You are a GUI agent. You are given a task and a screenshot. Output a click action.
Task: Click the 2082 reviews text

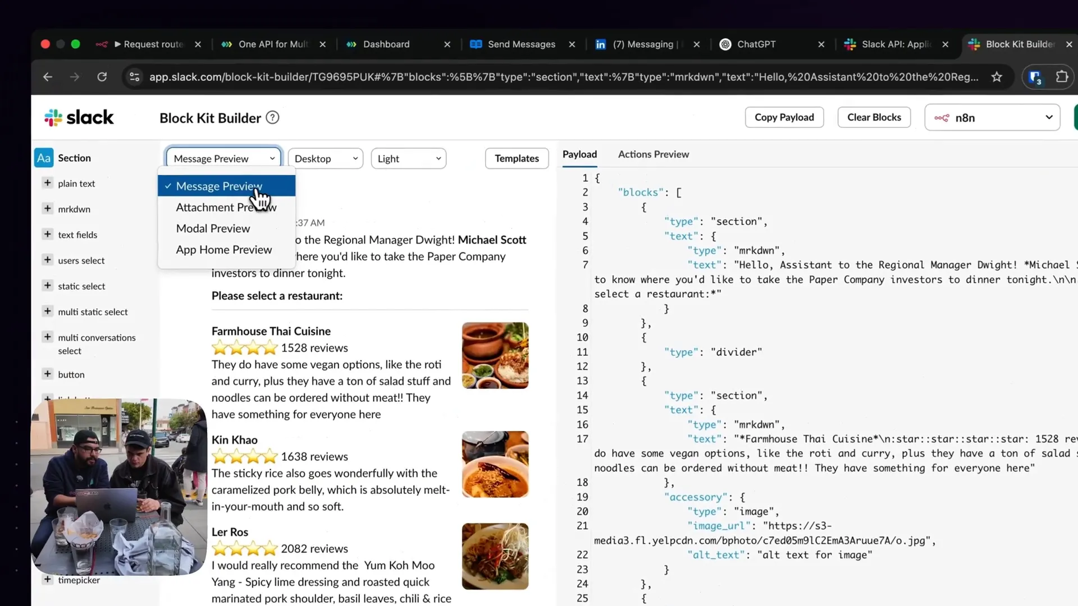pyautogui.click(x=314, y=549)
